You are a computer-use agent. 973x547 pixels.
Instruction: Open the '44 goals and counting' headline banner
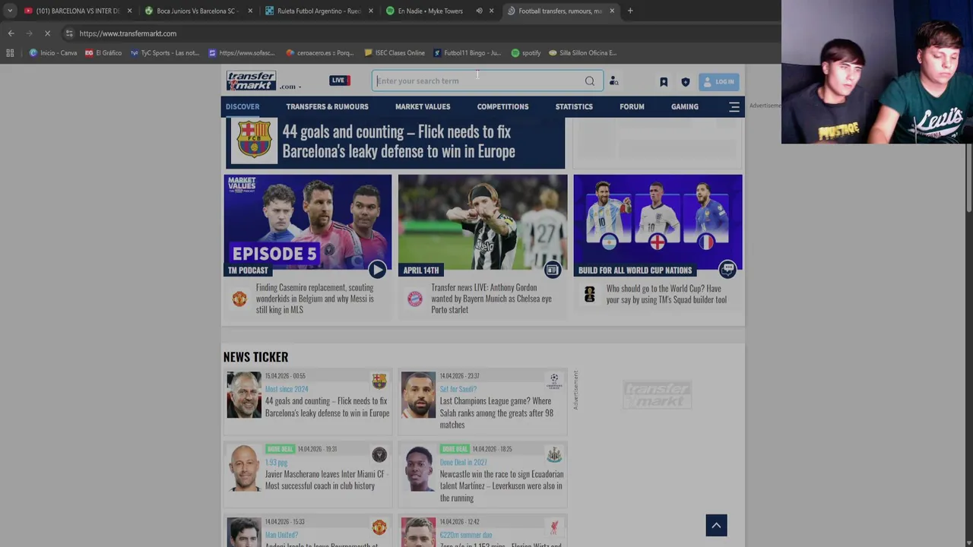[395, 141]
